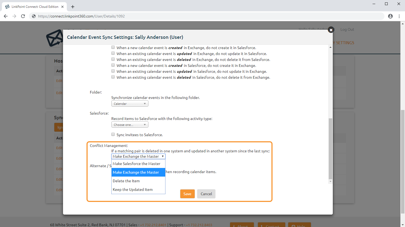Click the sales phone number link
The height and width of the screenshot is (227, 405).
click(x=153, y=225)
